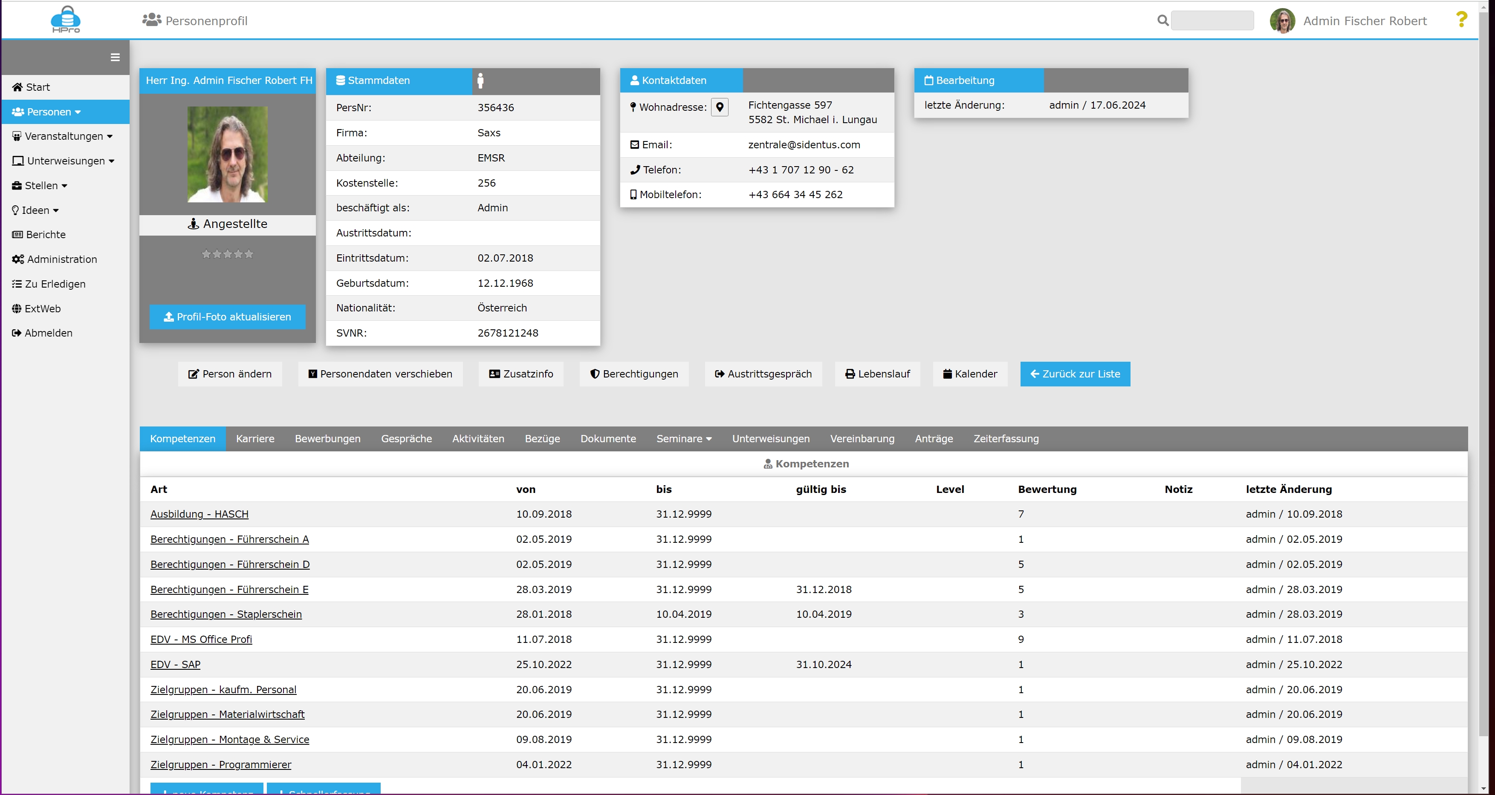Click the map marker icon beside Wohnadresse

(720, 107)
